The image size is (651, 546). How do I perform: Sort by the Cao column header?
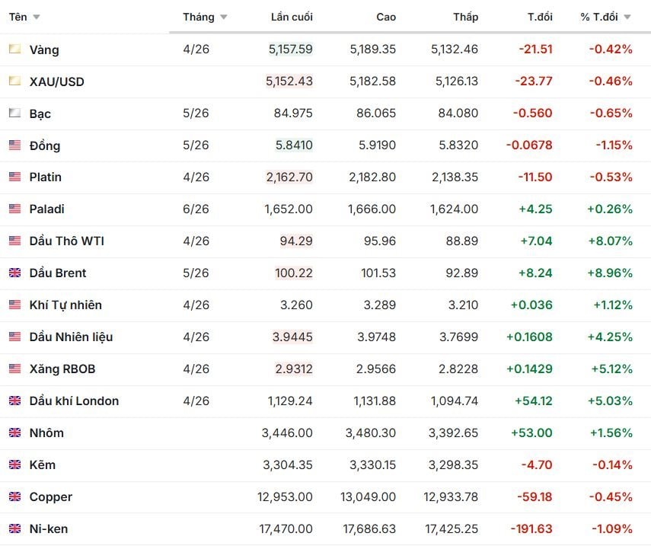pos(386,17)
